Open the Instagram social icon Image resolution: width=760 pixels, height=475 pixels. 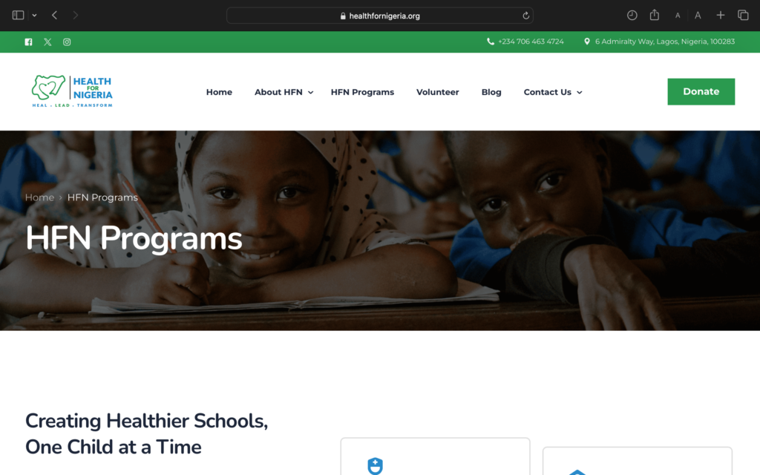coord(67,42)
